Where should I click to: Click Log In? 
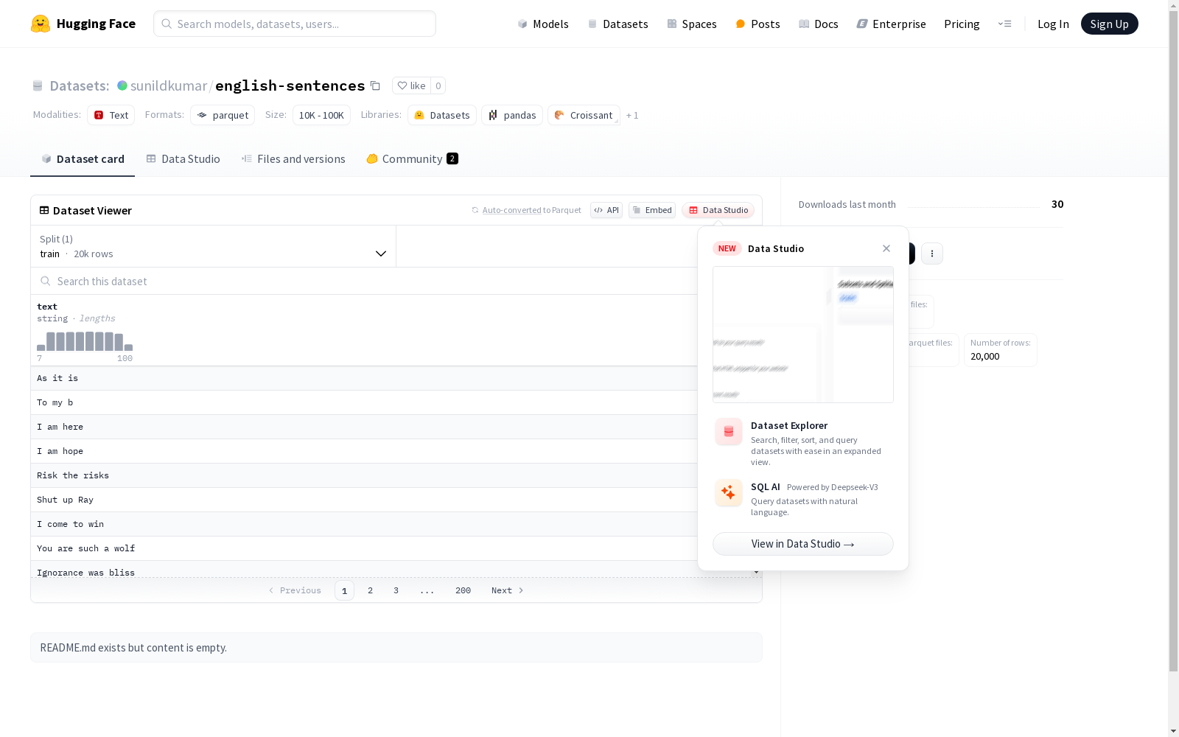pyautogui.click(x=1053, y=24)
